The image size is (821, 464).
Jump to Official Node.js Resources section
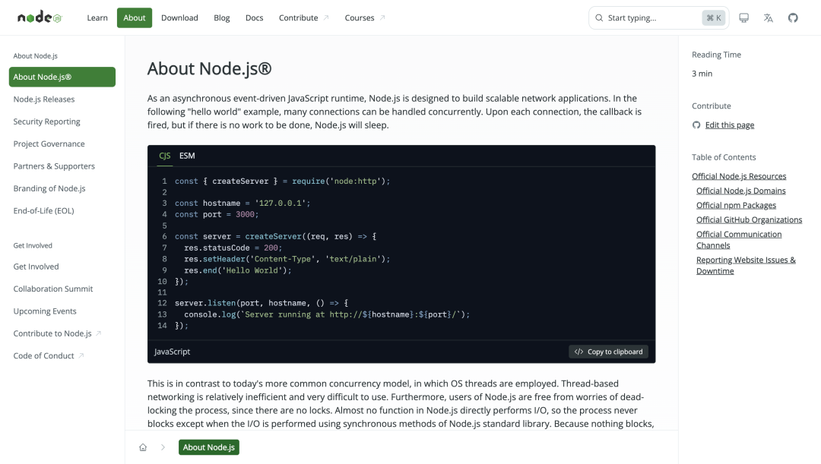point(739,176)
